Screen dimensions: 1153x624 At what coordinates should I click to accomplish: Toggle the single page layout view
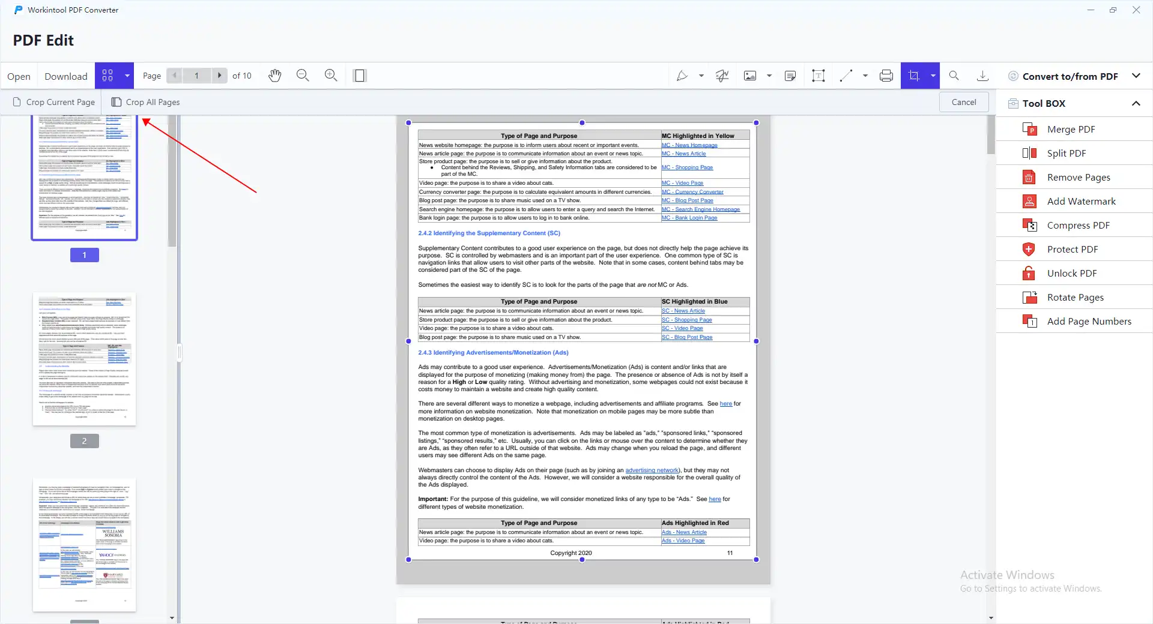point(360,76)
